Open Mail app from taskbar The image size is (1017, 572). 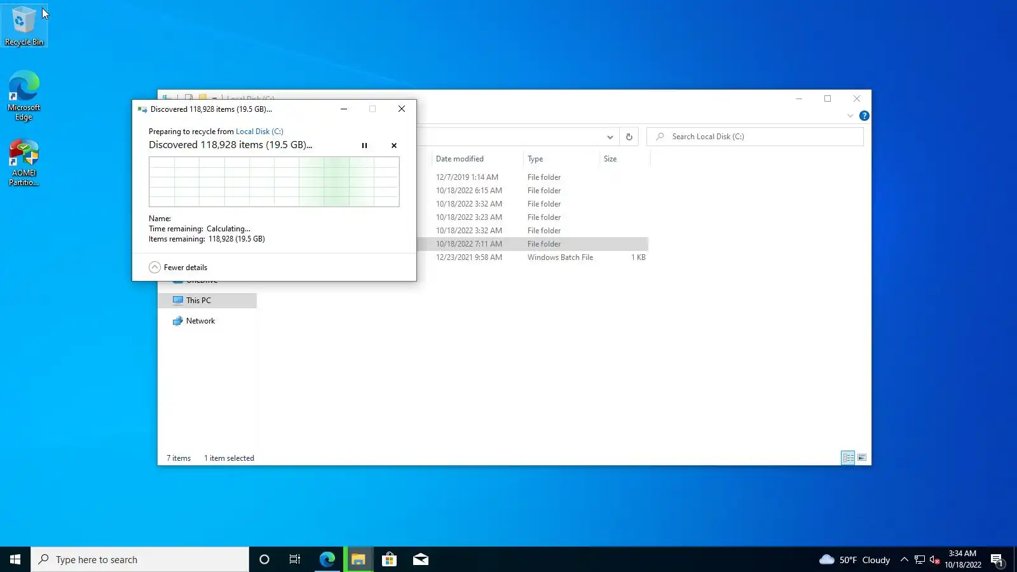[x=420, y=559]
